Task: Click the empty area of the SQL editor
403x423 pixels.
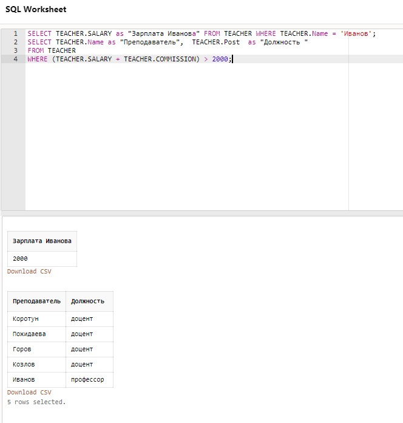Action: click(187, 135)
